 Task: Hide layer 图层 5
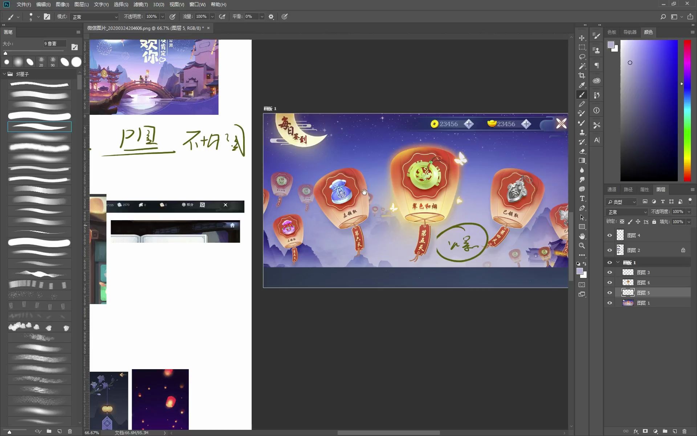(610, 292)
